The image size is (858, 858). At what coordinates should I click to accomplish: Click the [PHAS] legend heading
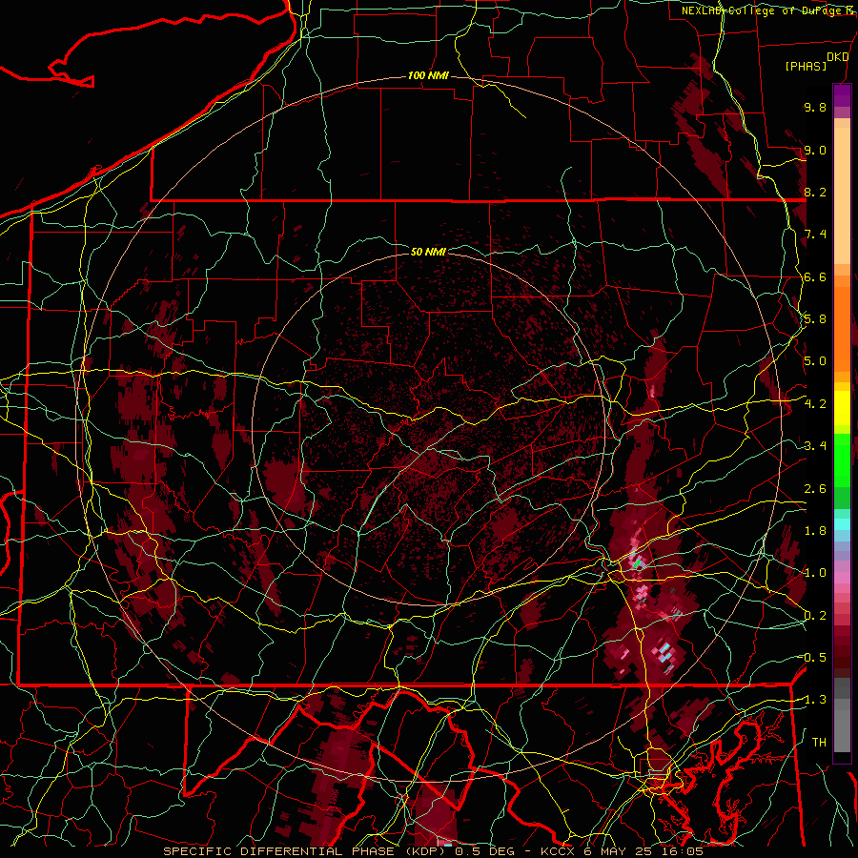click(806, 67)
